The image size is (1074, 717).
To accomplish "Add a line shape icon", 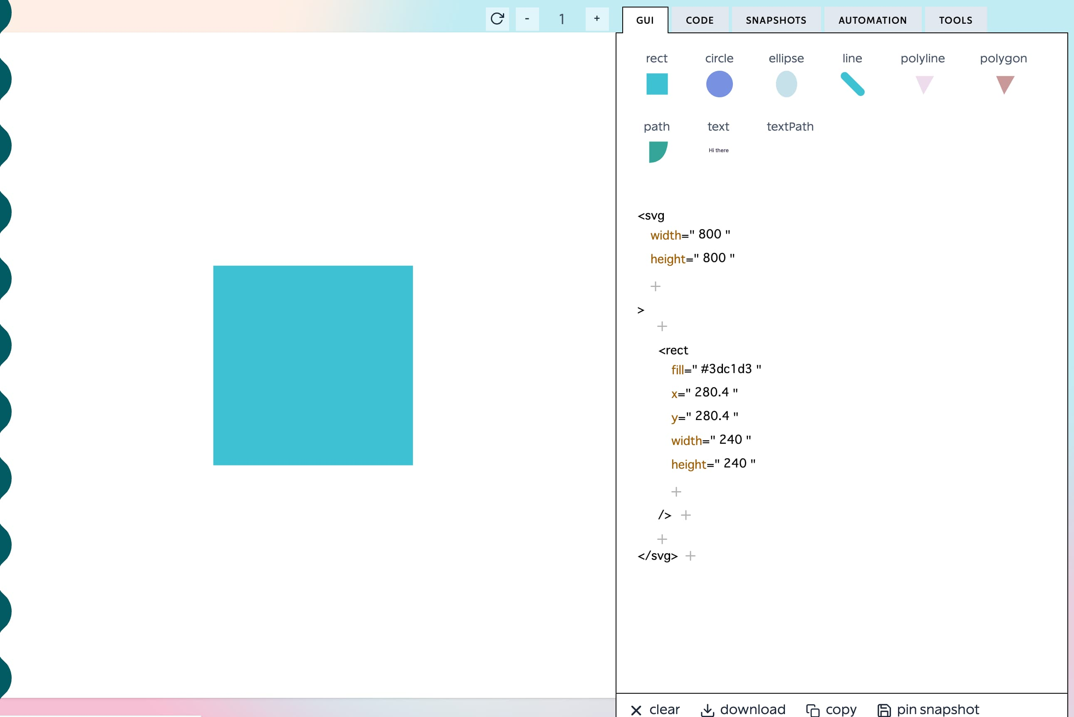I will [x=852, y=84].
